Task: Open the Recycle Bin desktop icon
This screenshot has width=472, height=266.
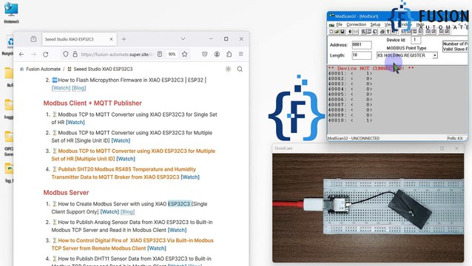Action: click(x=10, y=46)
